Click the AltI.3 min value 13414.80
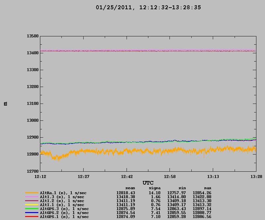The height and width of the screenshot is (220, 265). coord(176,197)
